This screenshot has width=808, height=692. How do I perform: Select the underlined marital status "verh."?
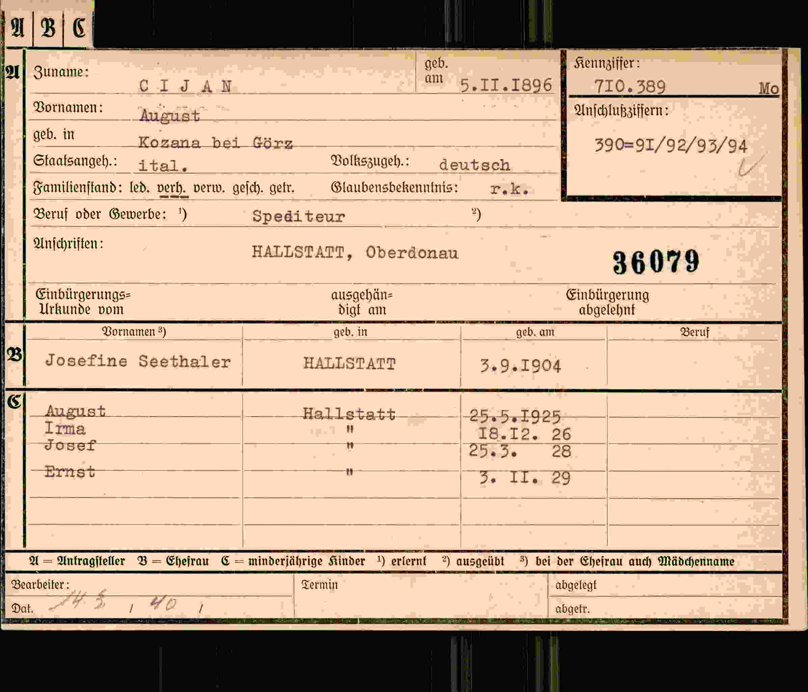click(172, 188)
